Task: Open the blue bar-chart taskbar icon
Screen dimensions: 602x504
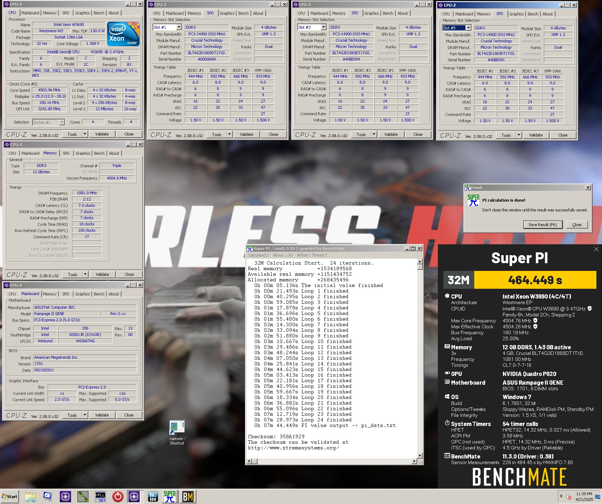Action: (x=153, y=496)
